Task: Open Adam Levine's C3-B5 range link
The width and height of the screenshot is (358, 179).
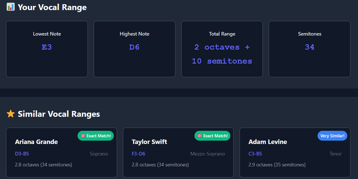Action: (255, 154)
